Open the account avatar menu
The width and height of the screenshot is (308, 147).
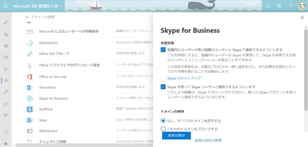[302, 6]
